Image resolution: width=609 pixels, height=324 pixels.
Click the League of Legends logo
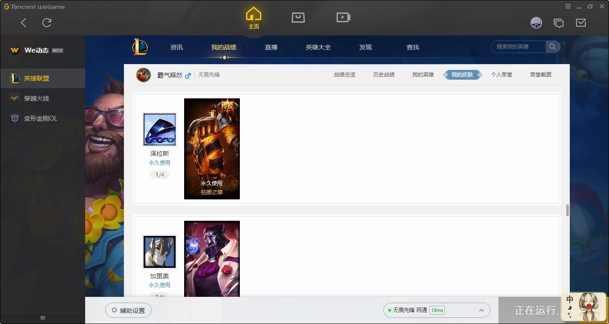coord(140,47)
